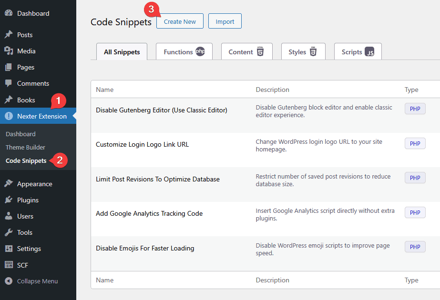This screenshot has width=440, height=300.
Task: Click the JS icon on the Scripts tab
Action: [x=370, y=51]
